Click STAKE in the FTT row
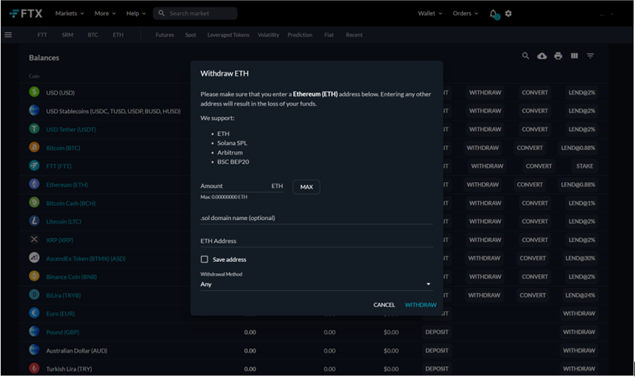635x377 pixels. coord(584,166)
